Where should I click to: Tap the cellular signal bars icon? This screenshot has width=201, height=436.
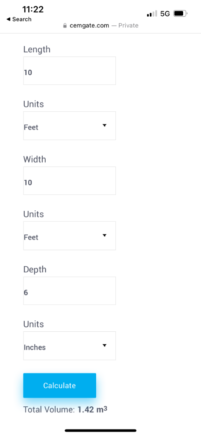152,14
